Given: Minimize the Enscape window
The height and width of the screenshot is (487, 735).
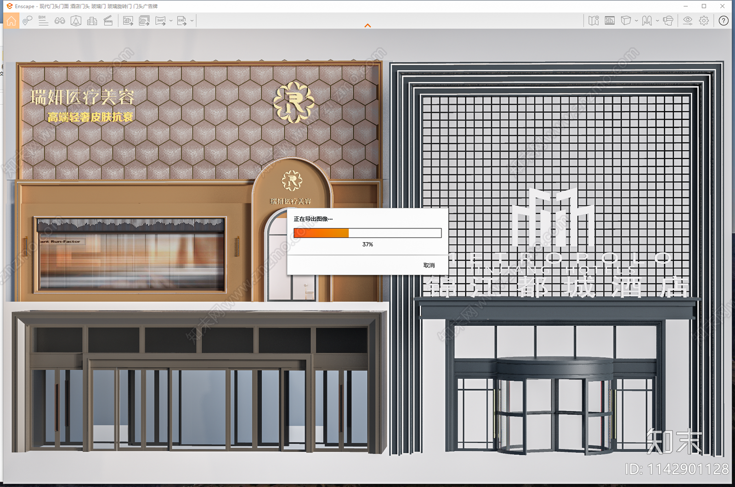Looking at the screenshot, I should pyautogui.click(x=685, y=6).
